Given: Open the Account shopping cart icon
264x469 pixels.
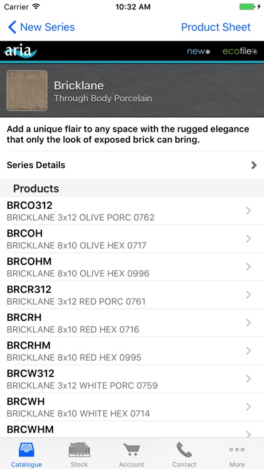Looking at the screenshot, I should 132,450.
